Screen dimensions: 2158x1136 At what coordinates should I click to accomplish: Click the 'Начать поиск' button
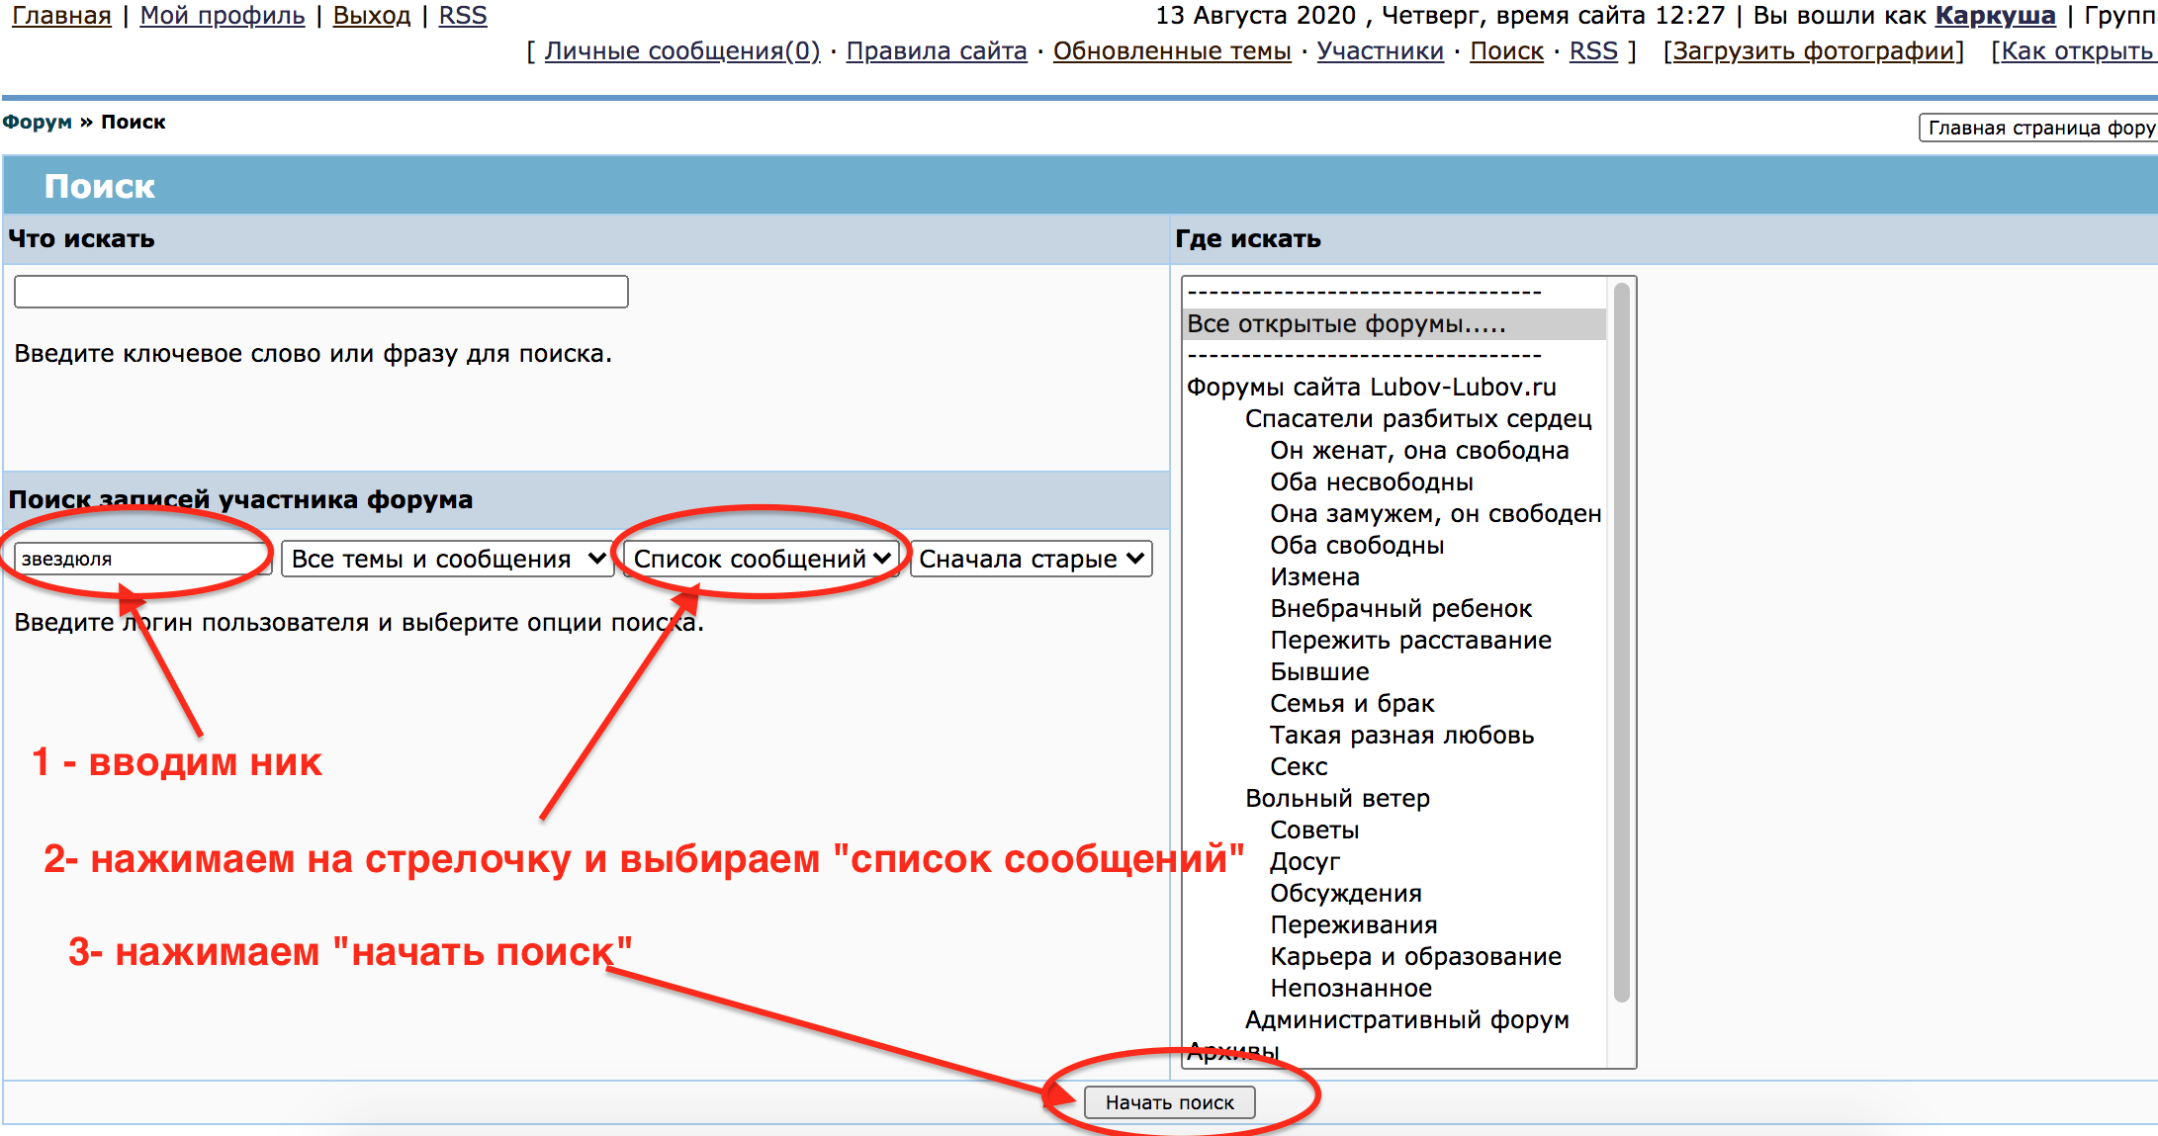pos(1169,1102)
